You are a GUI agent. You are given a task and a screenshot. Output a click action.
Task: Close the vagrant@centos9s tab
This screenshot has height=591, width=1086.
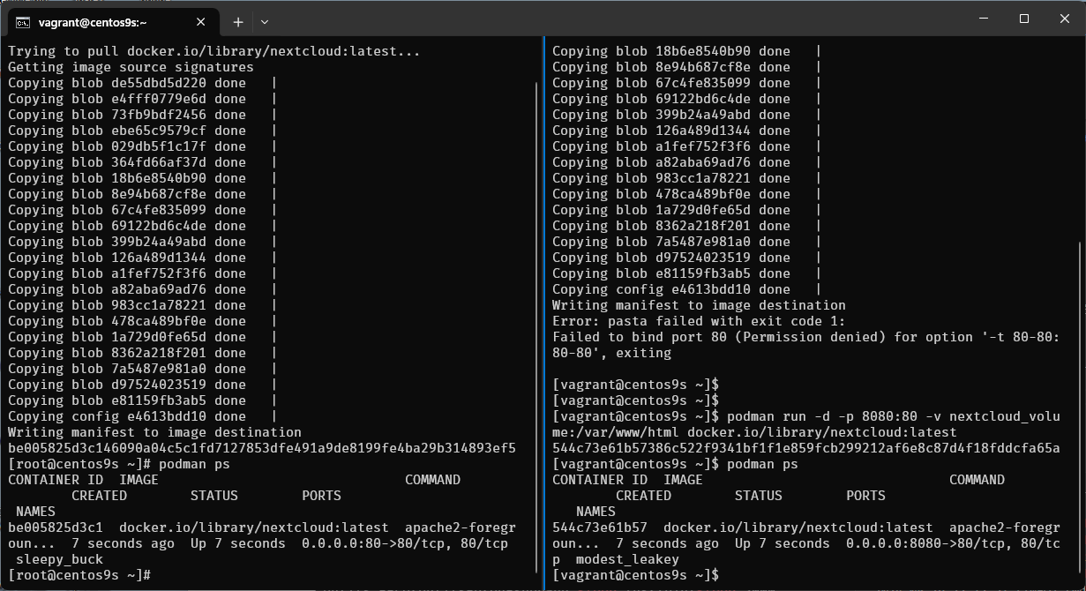[x=203, y=21]
